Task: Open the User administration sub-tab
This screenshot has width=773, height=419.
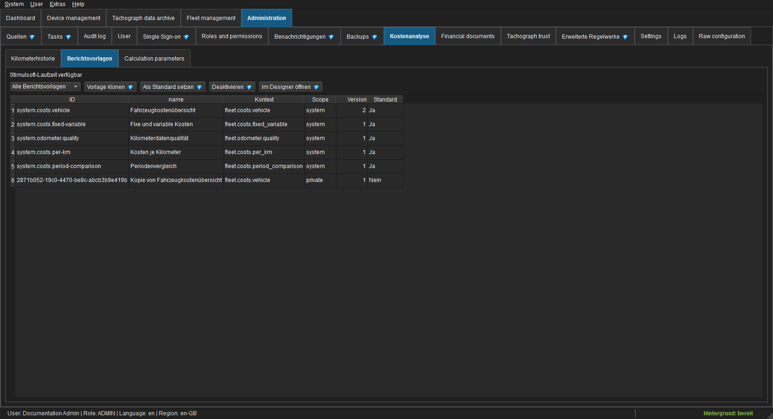Action: point(124,36)
